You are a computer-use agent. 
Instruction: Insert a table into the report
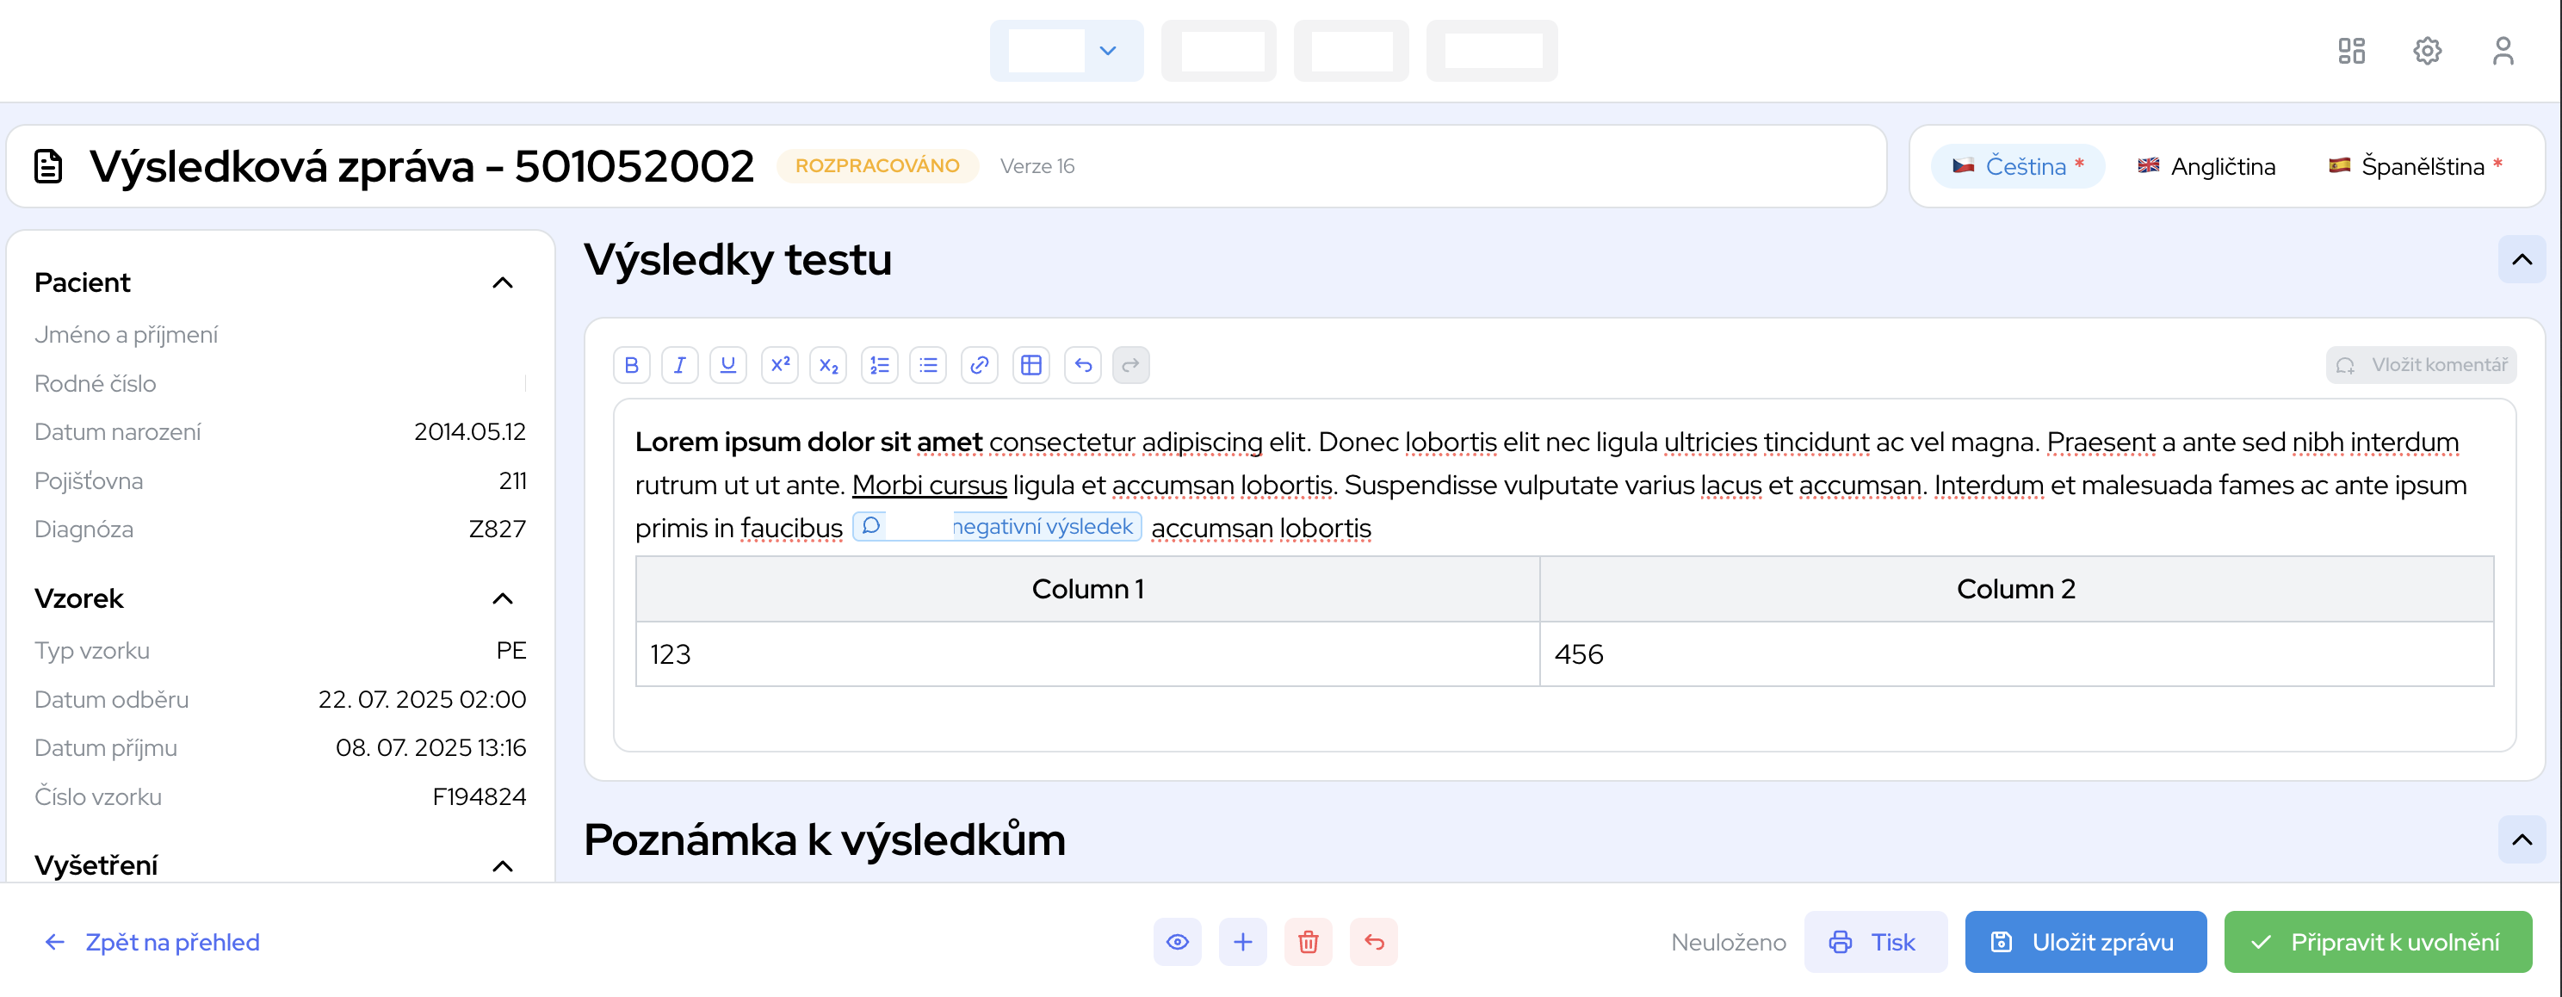[x=1031, y=365]
